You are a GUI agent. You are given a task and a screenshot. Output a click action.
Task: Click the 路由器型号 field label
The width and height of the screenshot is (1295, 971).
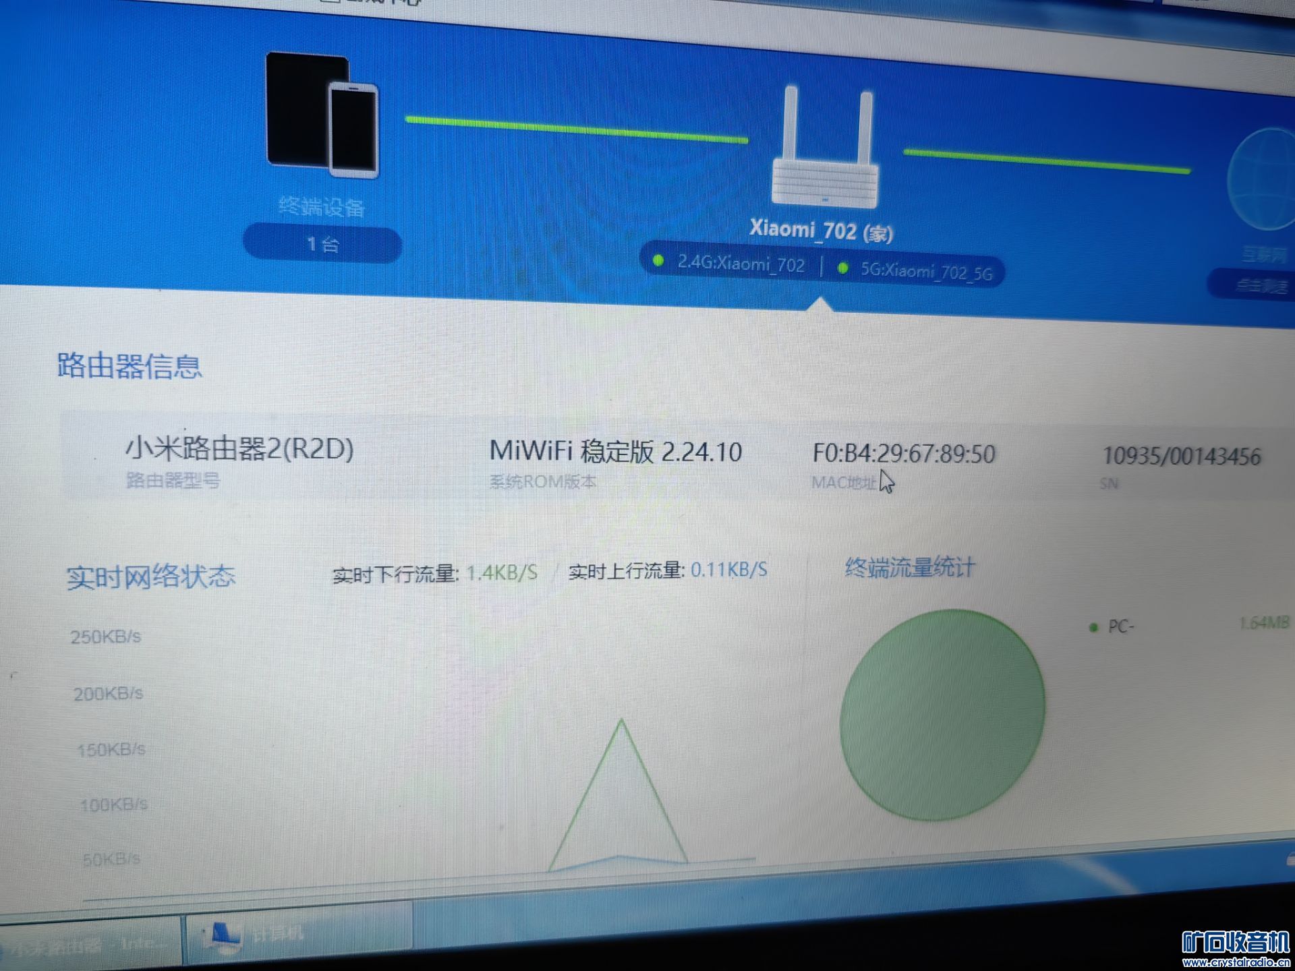click(x=173, y=480)
